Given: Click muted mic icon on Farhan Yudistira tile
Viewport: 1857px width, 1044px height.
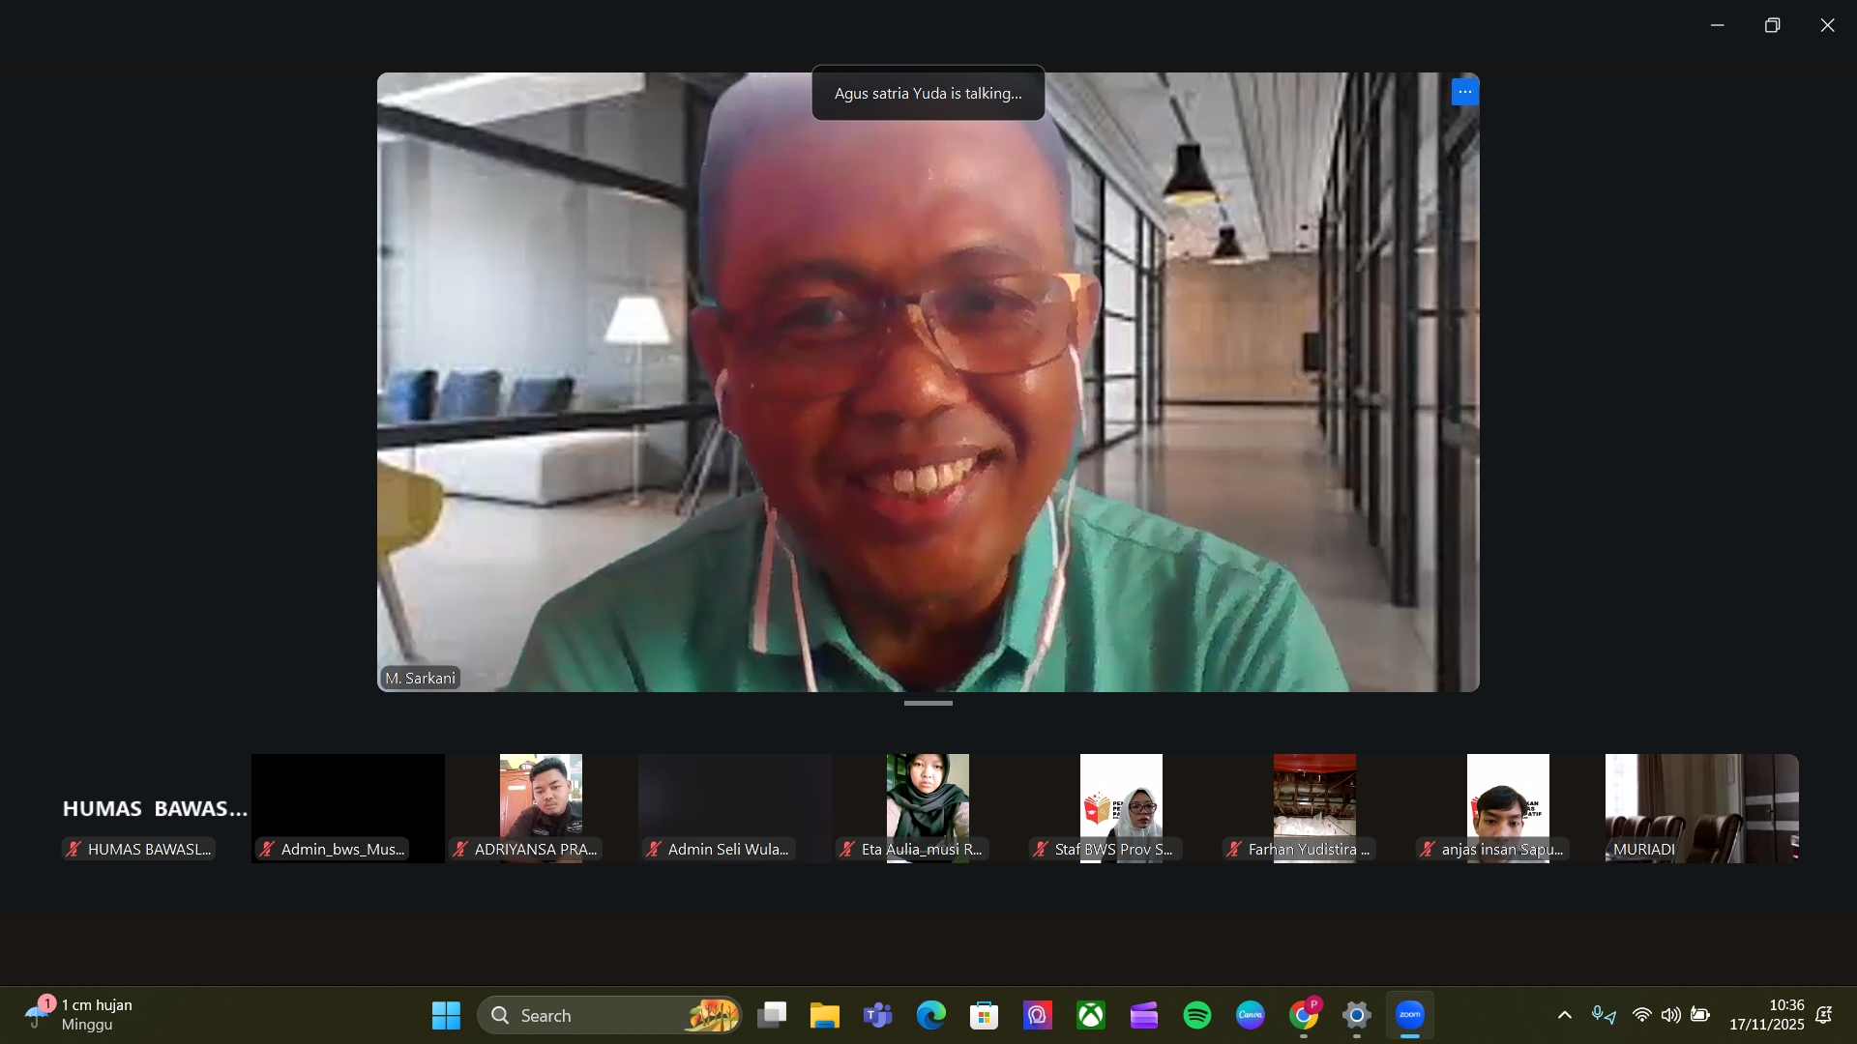Looking at the screenshot, I should 1234,850.
